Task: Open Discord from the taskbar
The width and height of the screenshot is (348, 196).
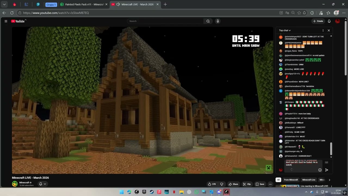Action: point(219,192)
